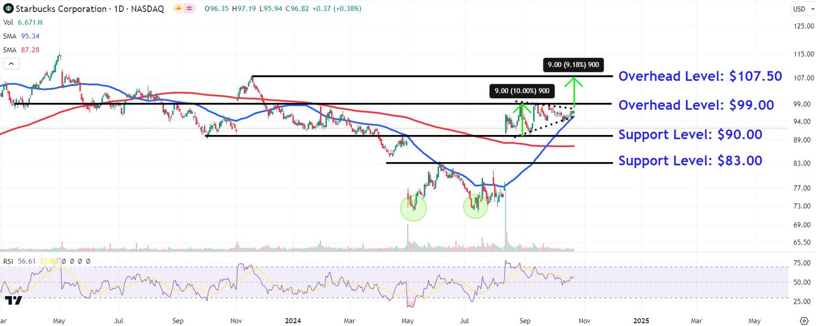Click the pink wavy-lines icon
The height and width of the screenshot is (326, 816).
tap(189, 9)
